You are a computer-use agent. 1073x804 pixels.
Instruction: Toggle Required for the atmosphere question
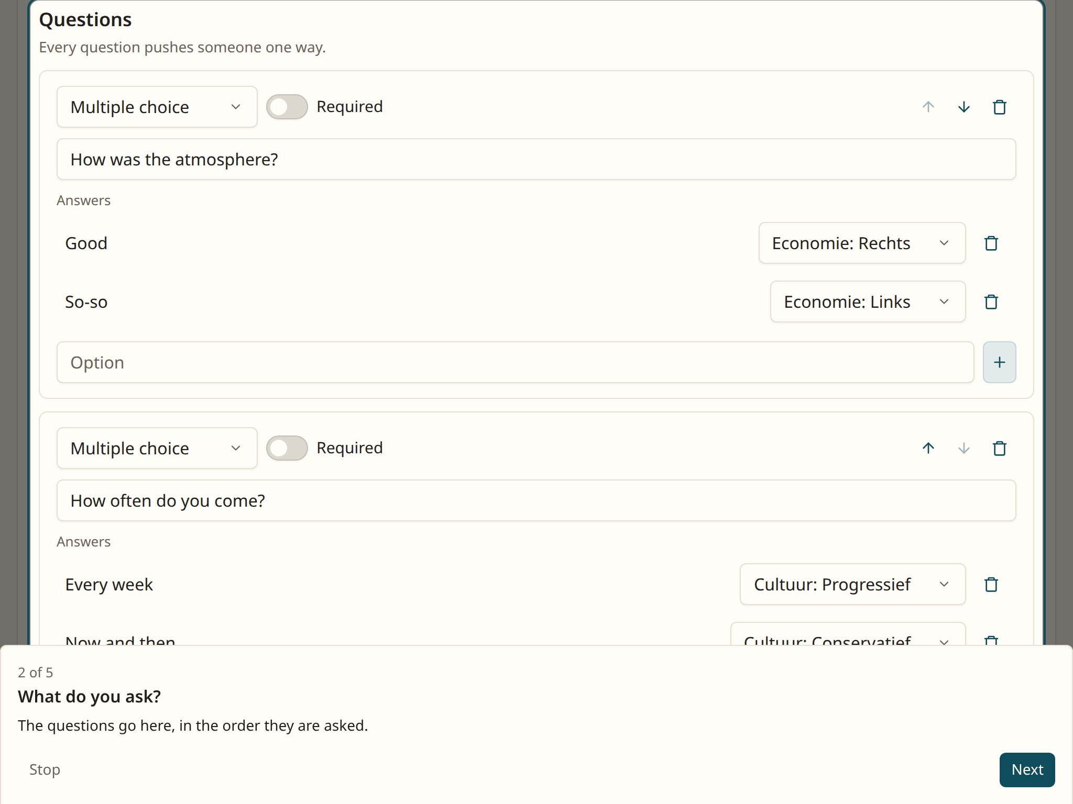tap(287, 107)
